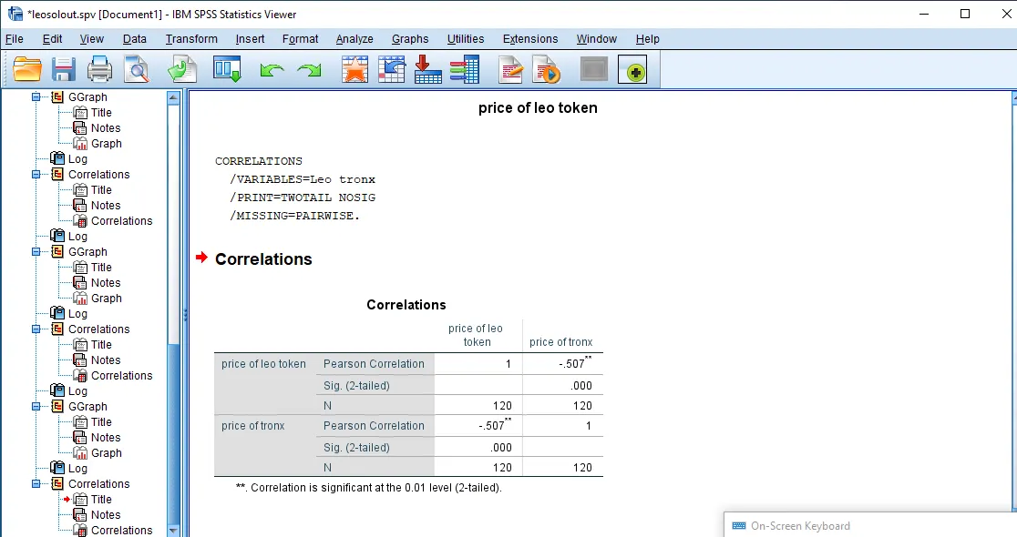Open the Format menu
Screen dimensions: 1017x537
click(301, 39)
